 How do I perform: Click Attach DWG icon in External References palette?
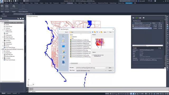point(133,18)
